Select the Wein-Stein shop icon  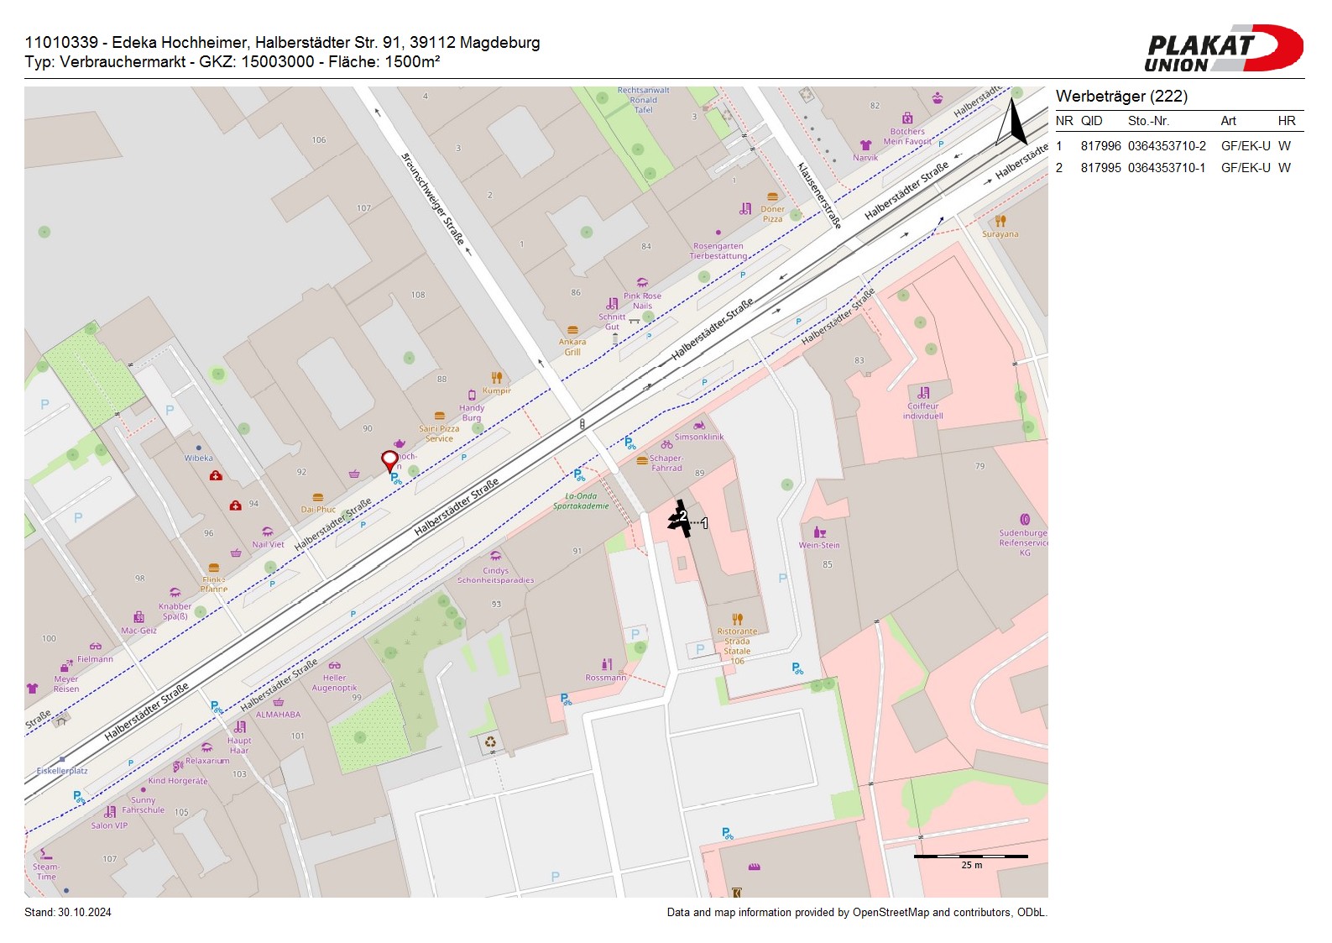click(x=819, y=532)
